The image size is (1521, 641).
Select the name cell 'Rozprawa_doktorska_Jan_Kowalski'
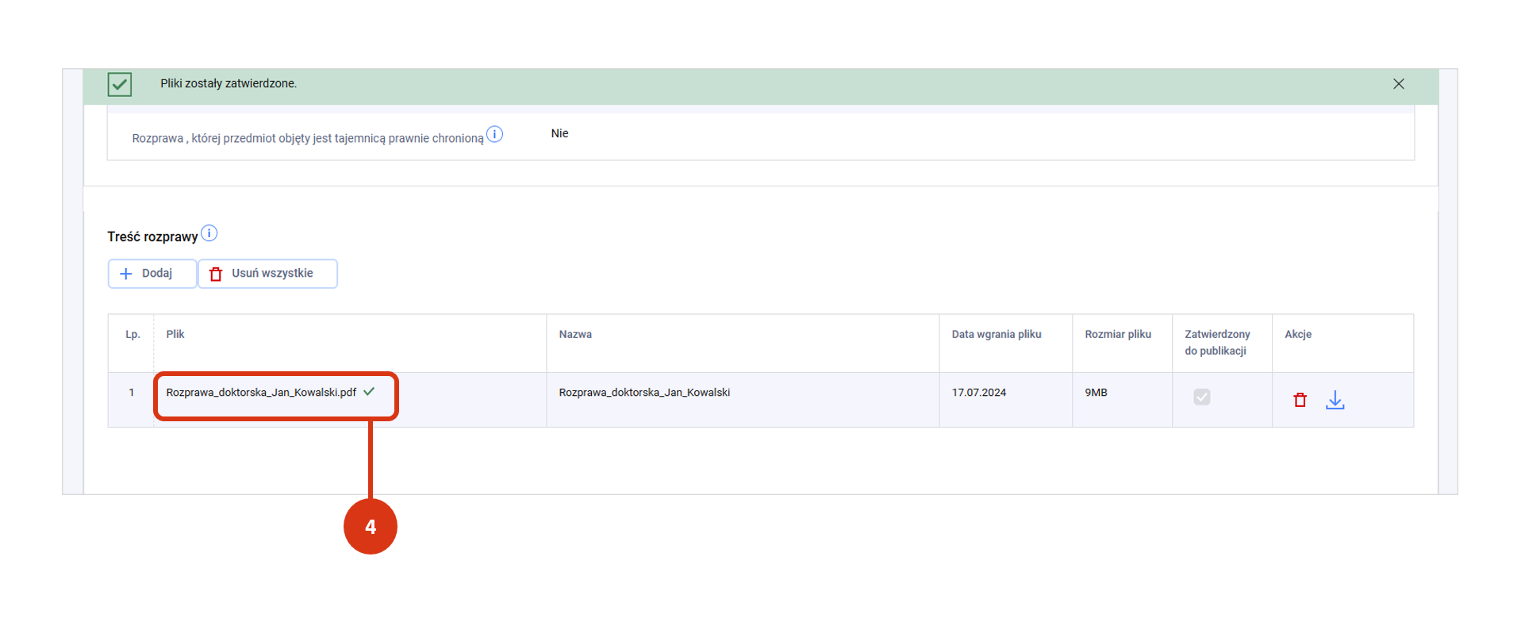tap(644, 393)
